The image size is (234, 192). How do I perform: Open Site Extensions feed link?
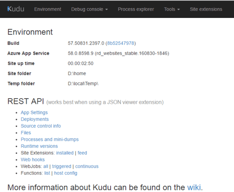coord(82,153)
